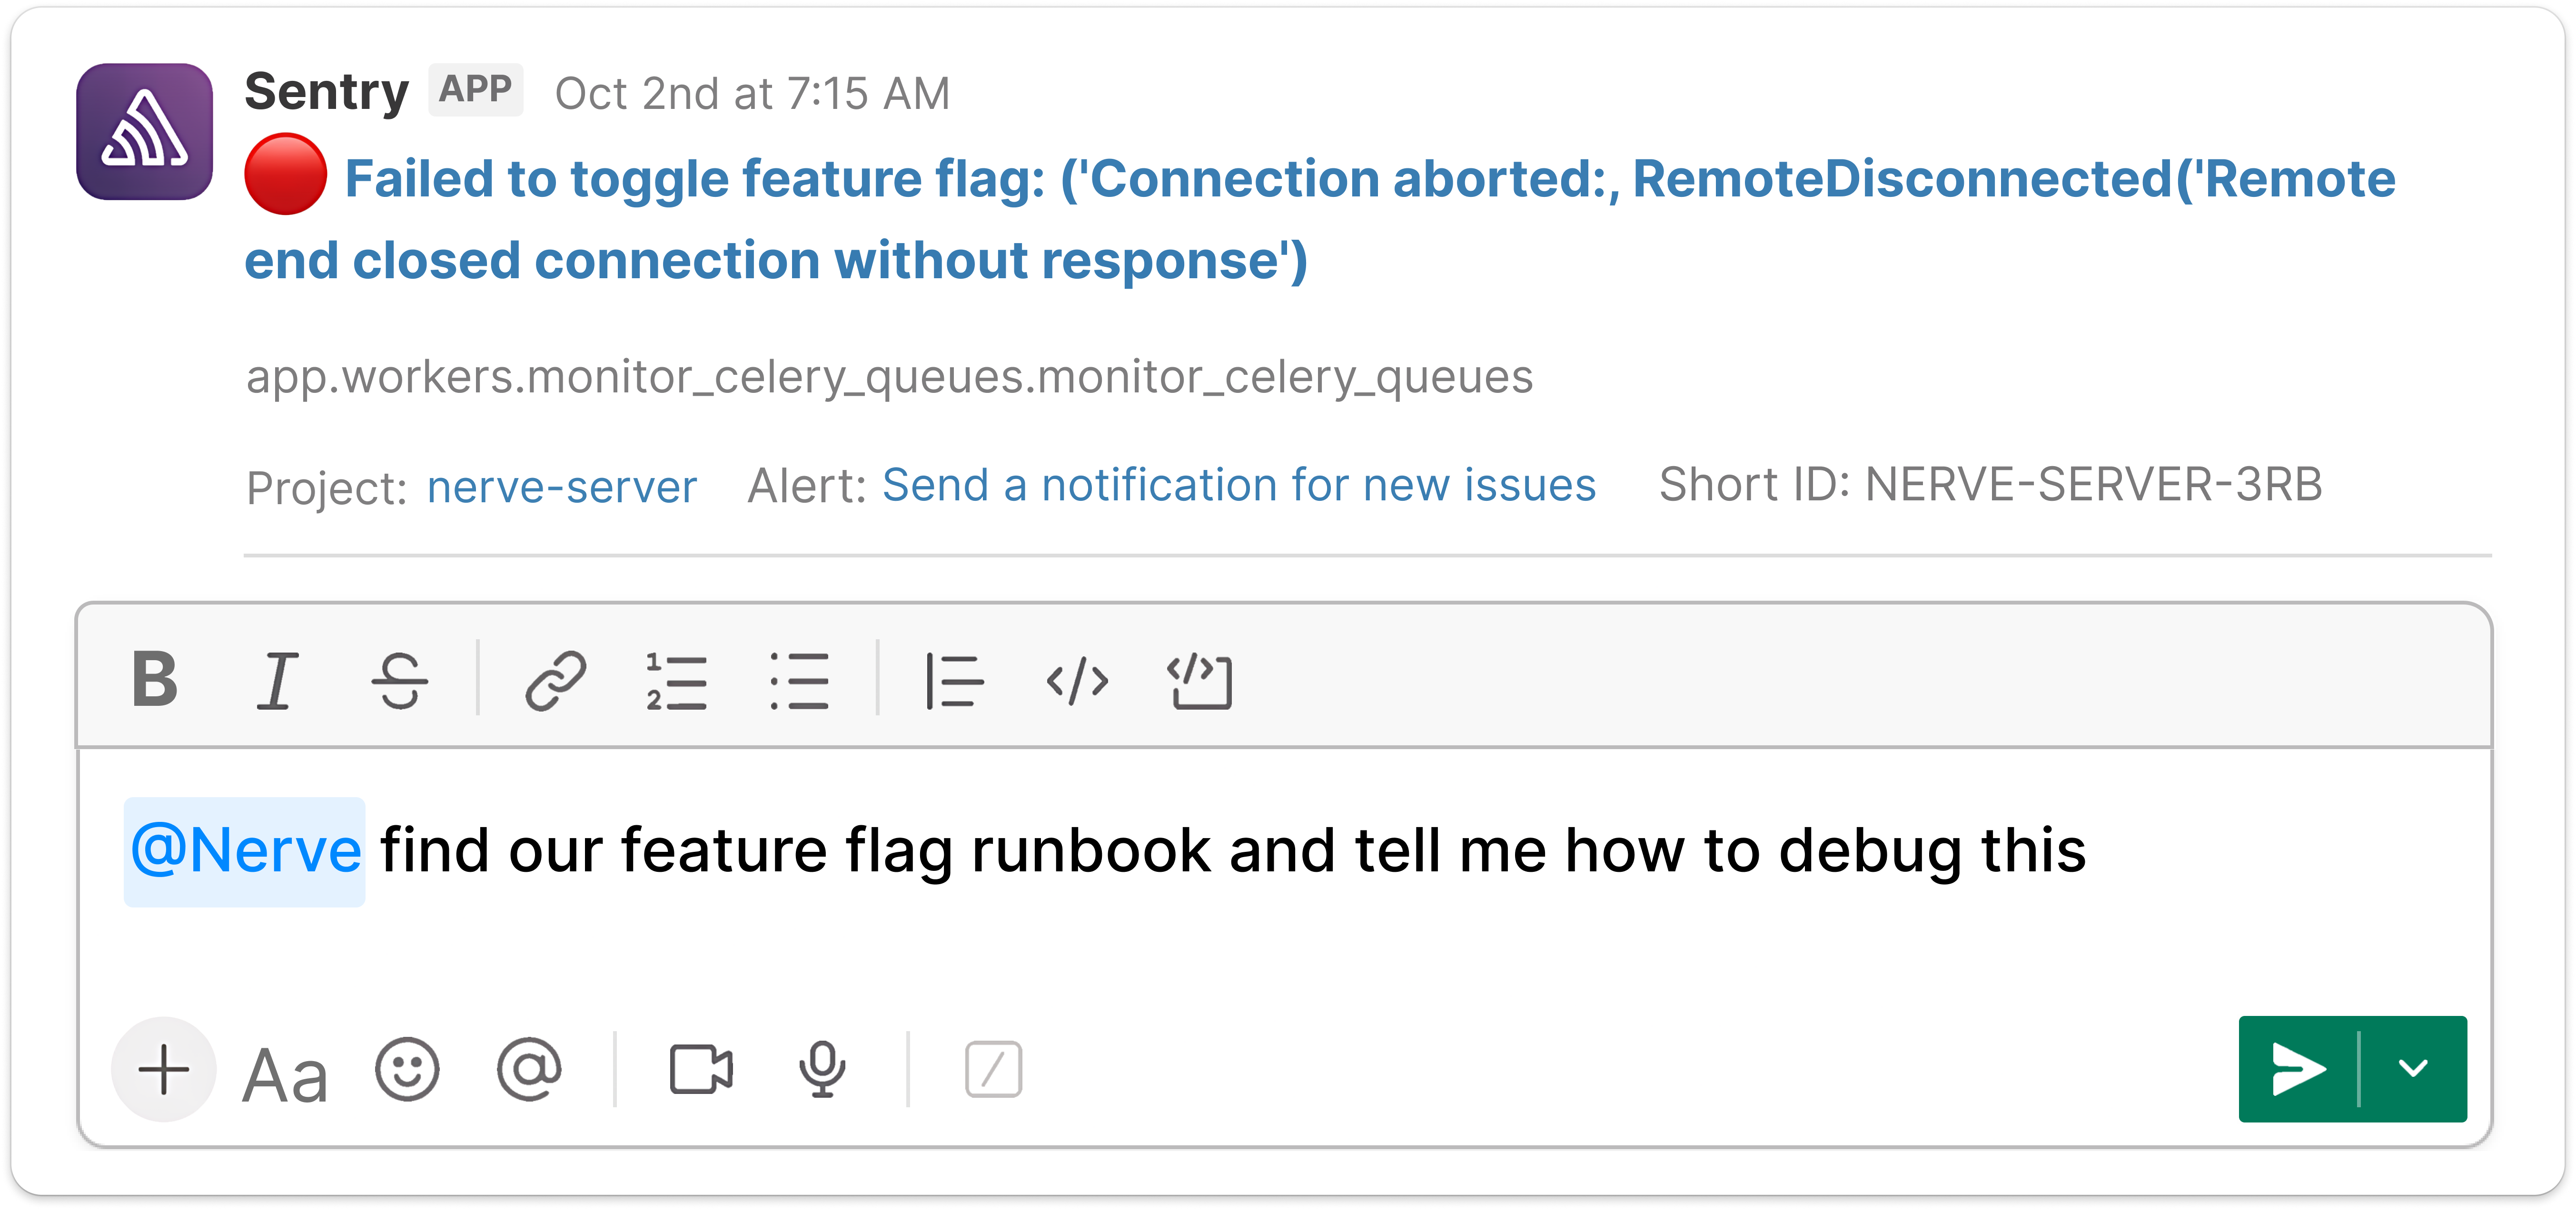Insert a code block
The image size is (2576, 1210).
click(x=1200, y=681)
